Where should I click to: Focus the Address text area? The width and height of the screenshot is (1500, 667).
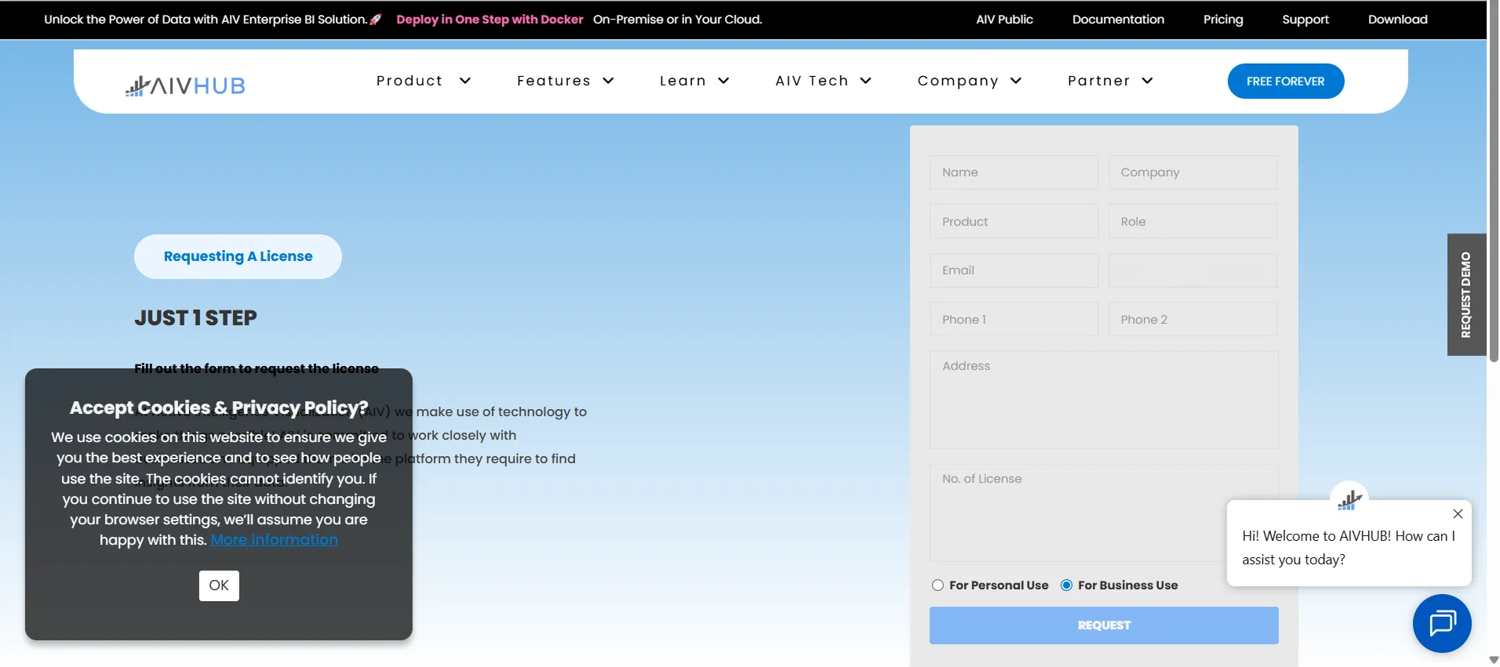coord(1104,400)
